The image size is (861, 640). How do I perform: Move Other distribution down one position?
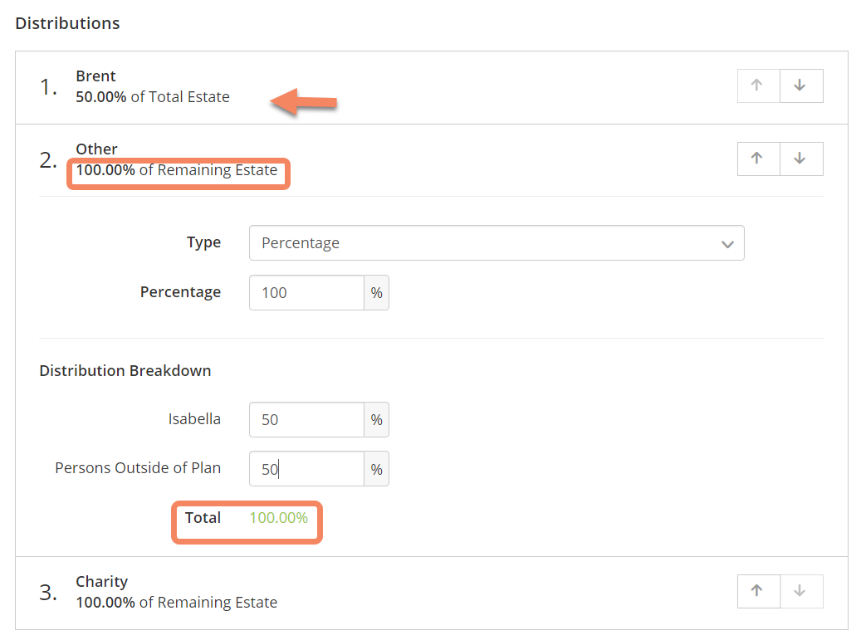point(800,159)
